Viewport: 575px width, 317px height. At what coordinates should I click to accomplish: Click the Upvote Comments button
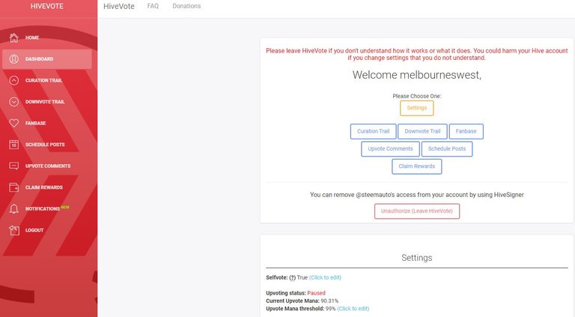pos(390,149)
